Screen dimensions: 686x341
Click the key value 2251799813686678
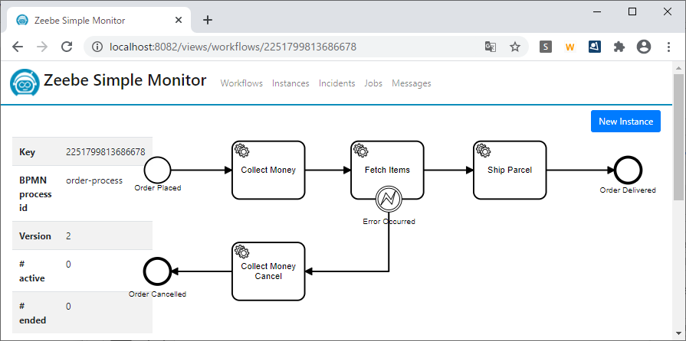pos(106,152)
